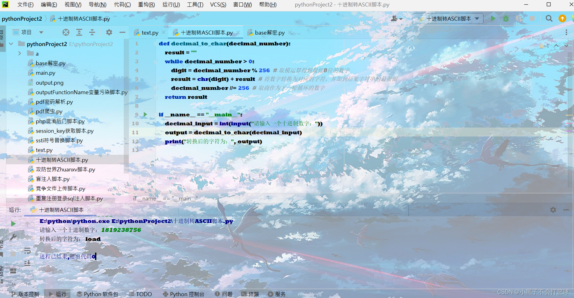Open 问题 tool window
This screenshot has width=574, height=298.
pyautogui.click(x=224, y=294)
